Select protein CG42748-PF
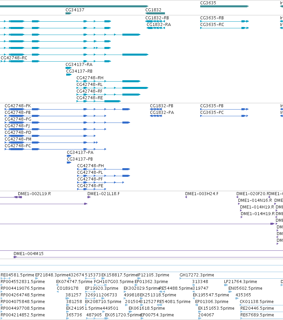283x320 pixels. click(90, 179)
